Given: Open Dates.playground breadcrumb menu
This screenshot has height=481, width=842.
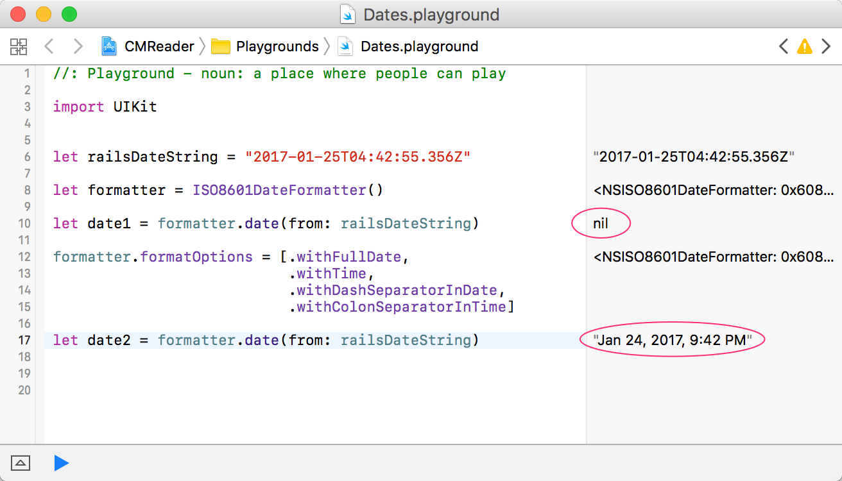Looking at the screenshot, I should pyautogui.click(x=418, y=47).
